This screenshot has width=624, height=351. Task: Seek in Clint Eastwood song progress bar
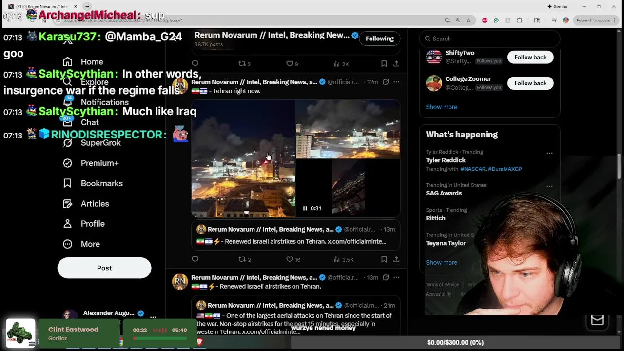[159, 338]
